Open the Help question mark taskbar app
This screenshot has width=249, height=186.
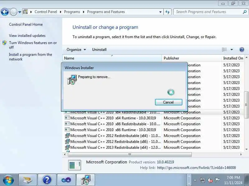tap(47, 180)
